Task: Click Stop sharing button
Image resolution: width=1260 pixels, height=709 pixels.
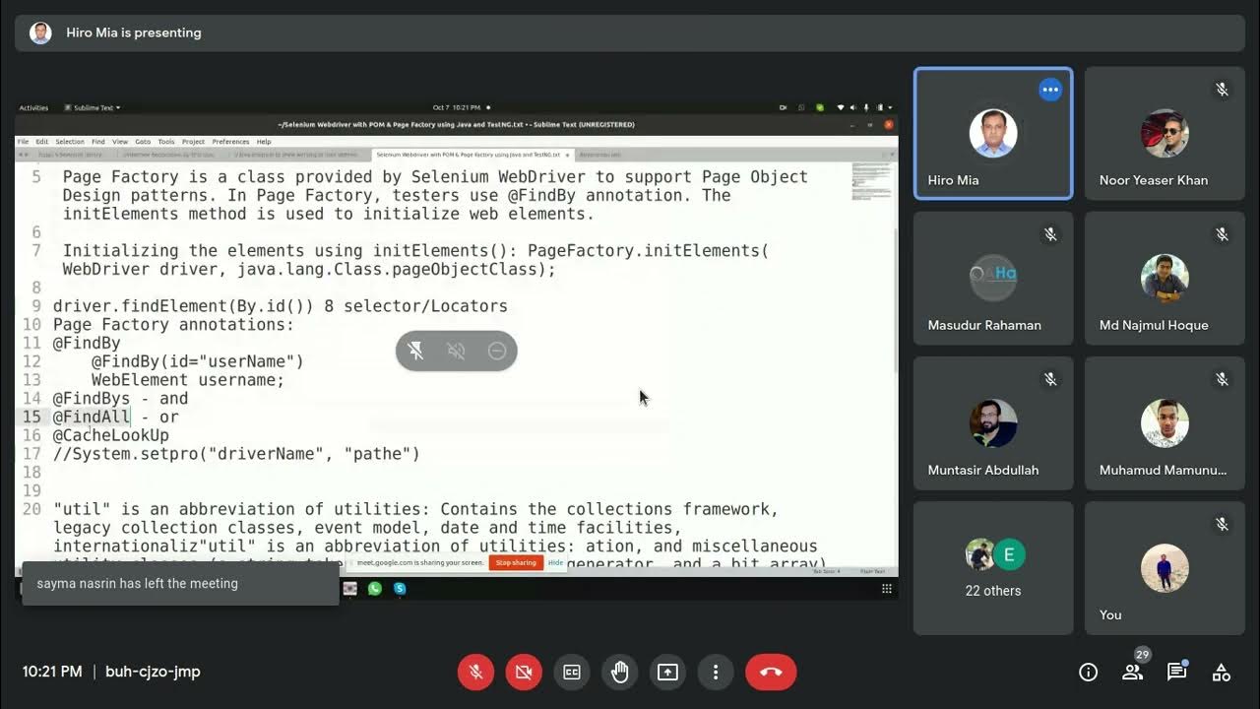Action: 516,562
